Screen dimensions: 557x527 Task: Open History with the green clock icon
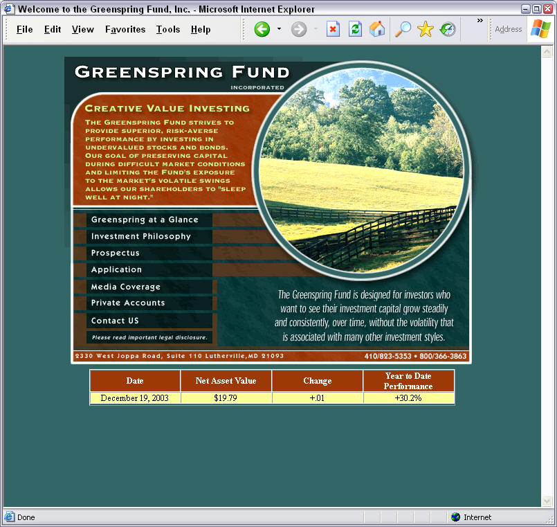click(448, 29)
